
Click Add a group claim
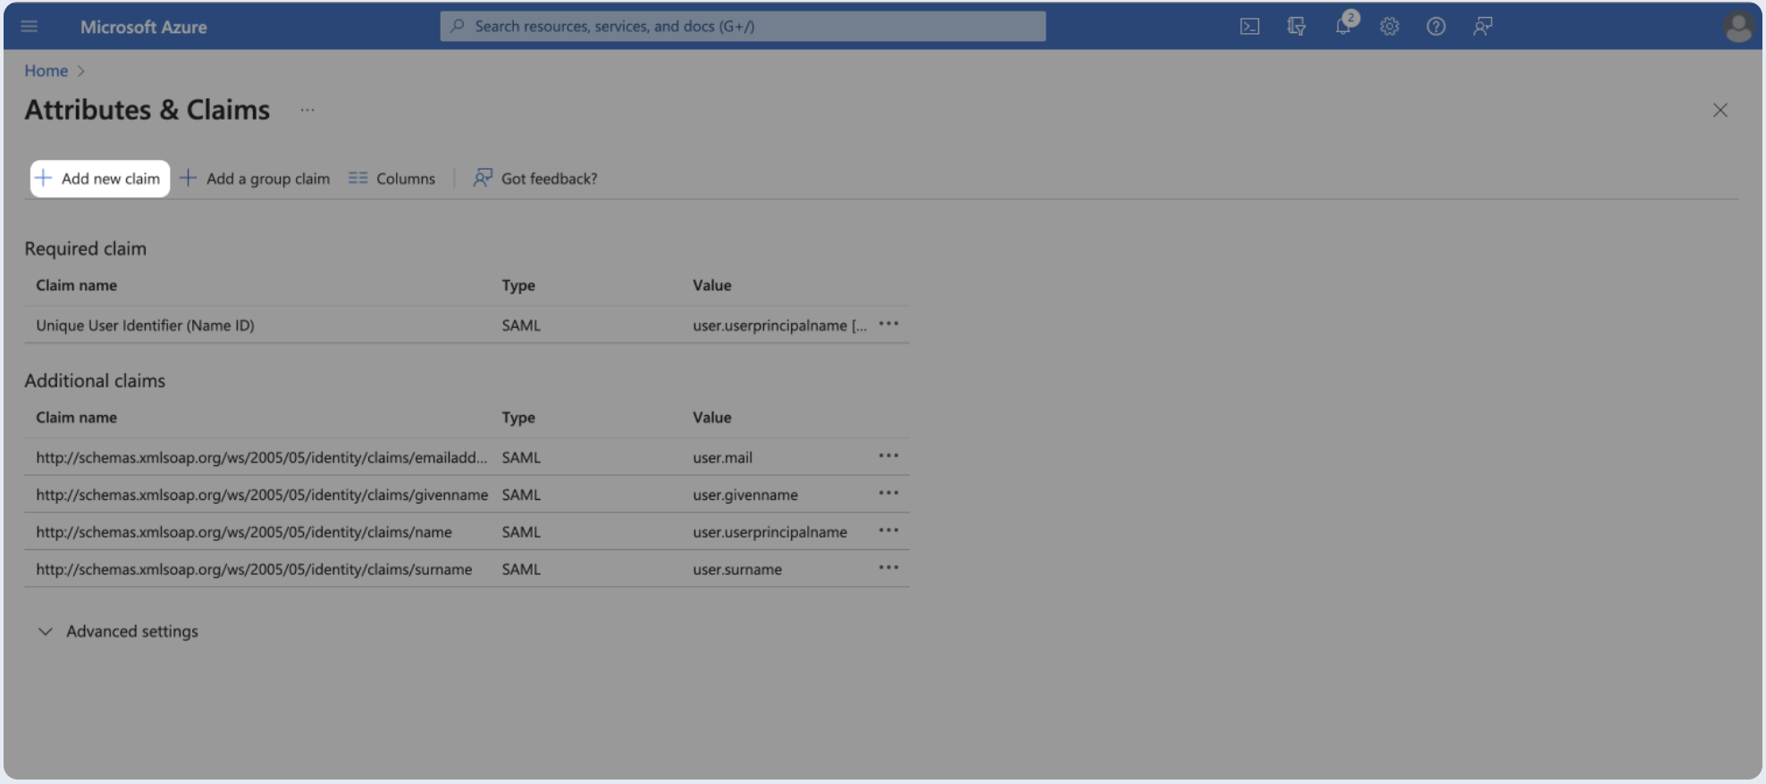pyautogui.click(x=256, y=179)
